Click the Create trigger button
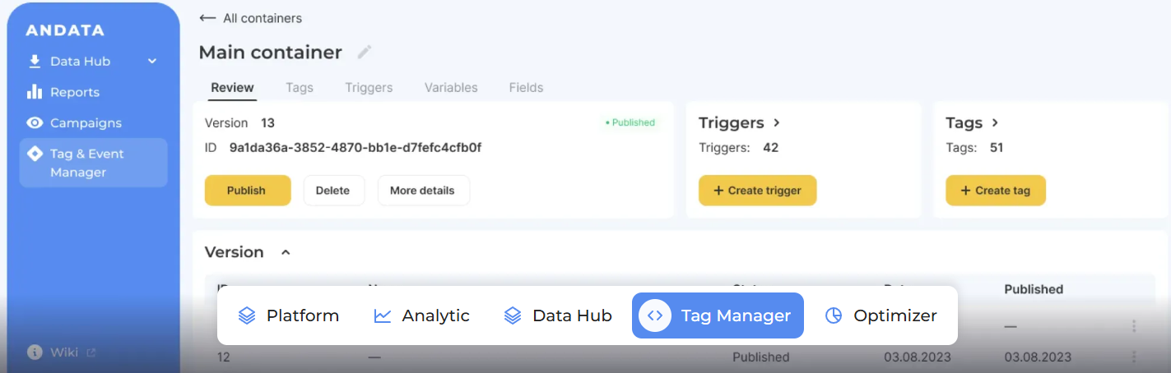This screenshot has width=1171, height=373. pos(757,191)
